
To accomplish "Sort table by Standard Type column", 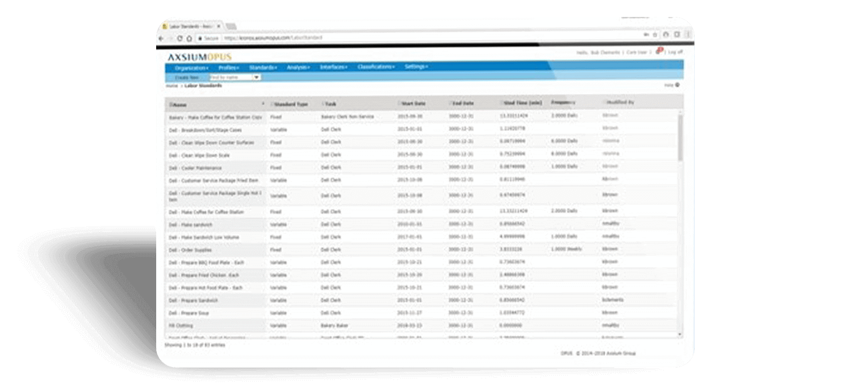I will click(291, 104).
